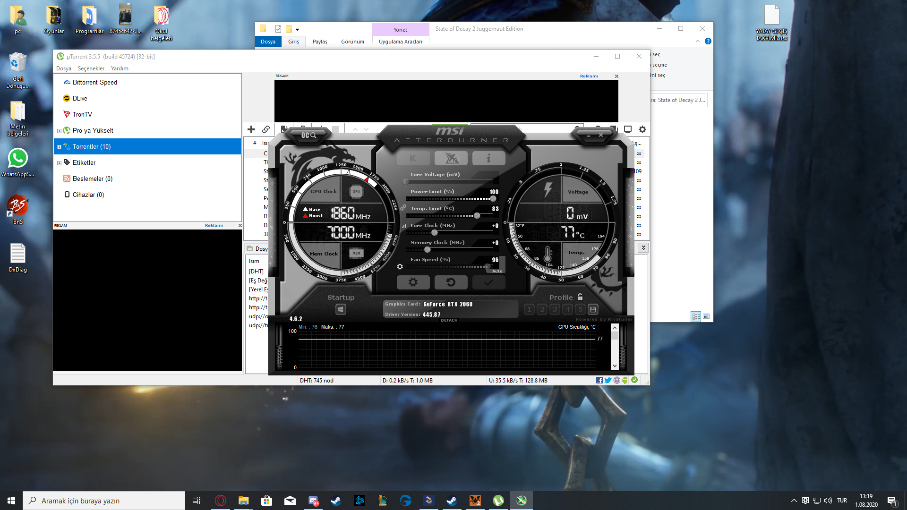Toggle the Profile lock icon

[580, 297]
